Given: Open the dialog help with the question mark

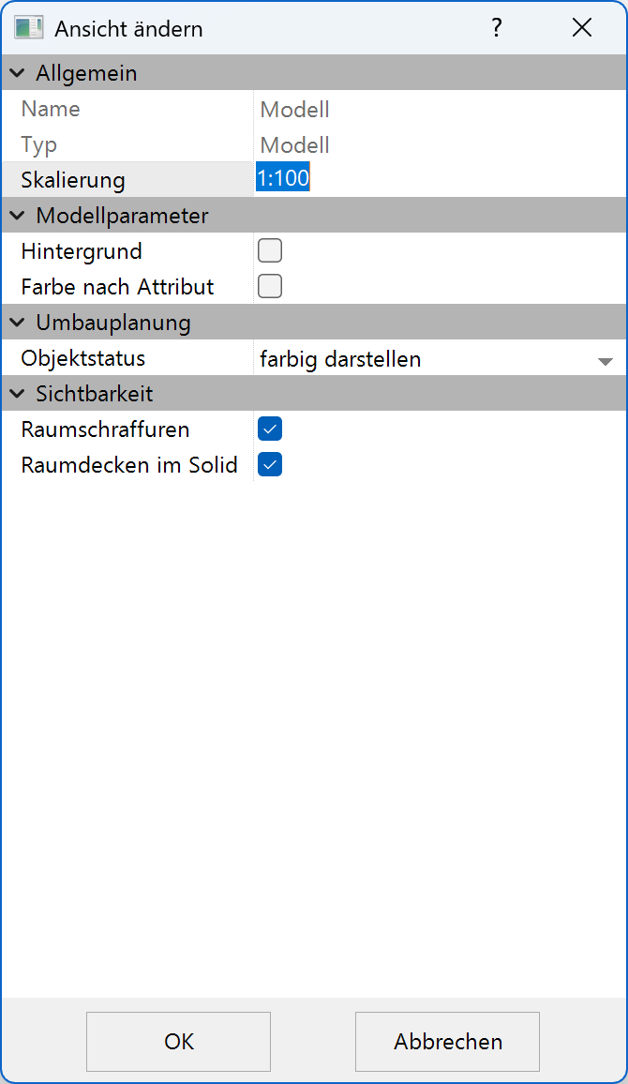Looking at the screenshot, I should click(x=496, y=27).
